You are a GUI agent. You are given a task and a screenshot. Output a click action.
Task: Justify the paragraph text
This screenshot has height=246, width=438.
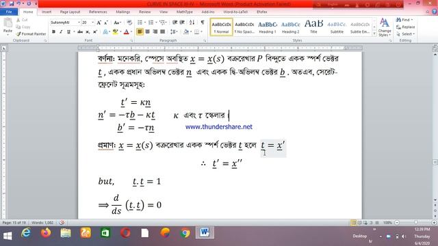tap(163, 32)
